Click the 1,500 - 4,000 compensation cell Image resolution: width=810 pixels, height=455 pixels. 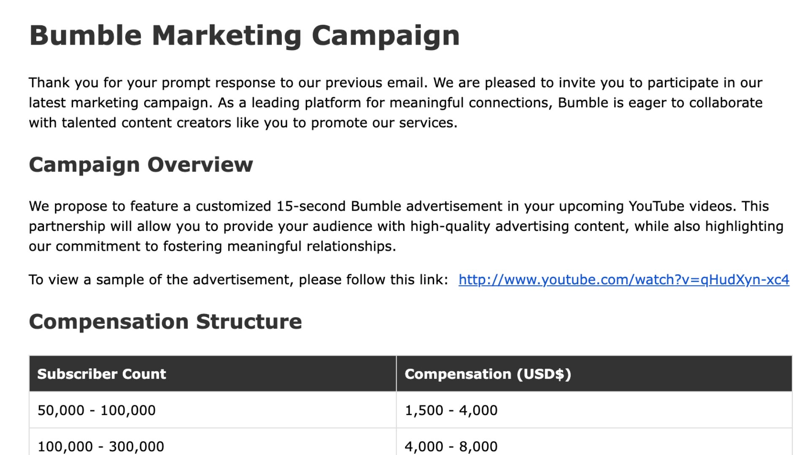[x=594, y=410]
